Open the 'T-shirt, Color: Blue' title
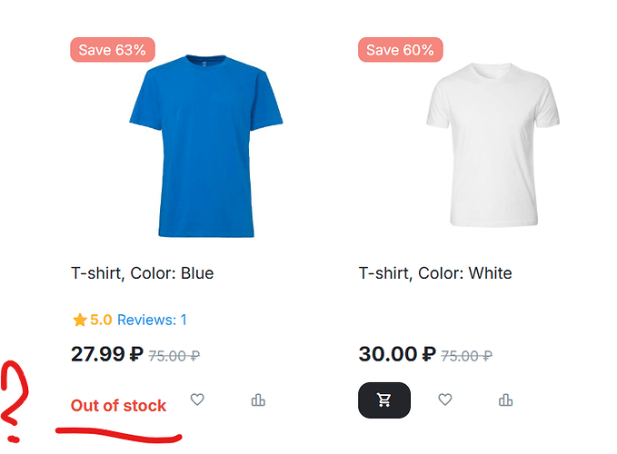This screenshot has width=617, height=454. pyautogui.click(x=142, y=273)
